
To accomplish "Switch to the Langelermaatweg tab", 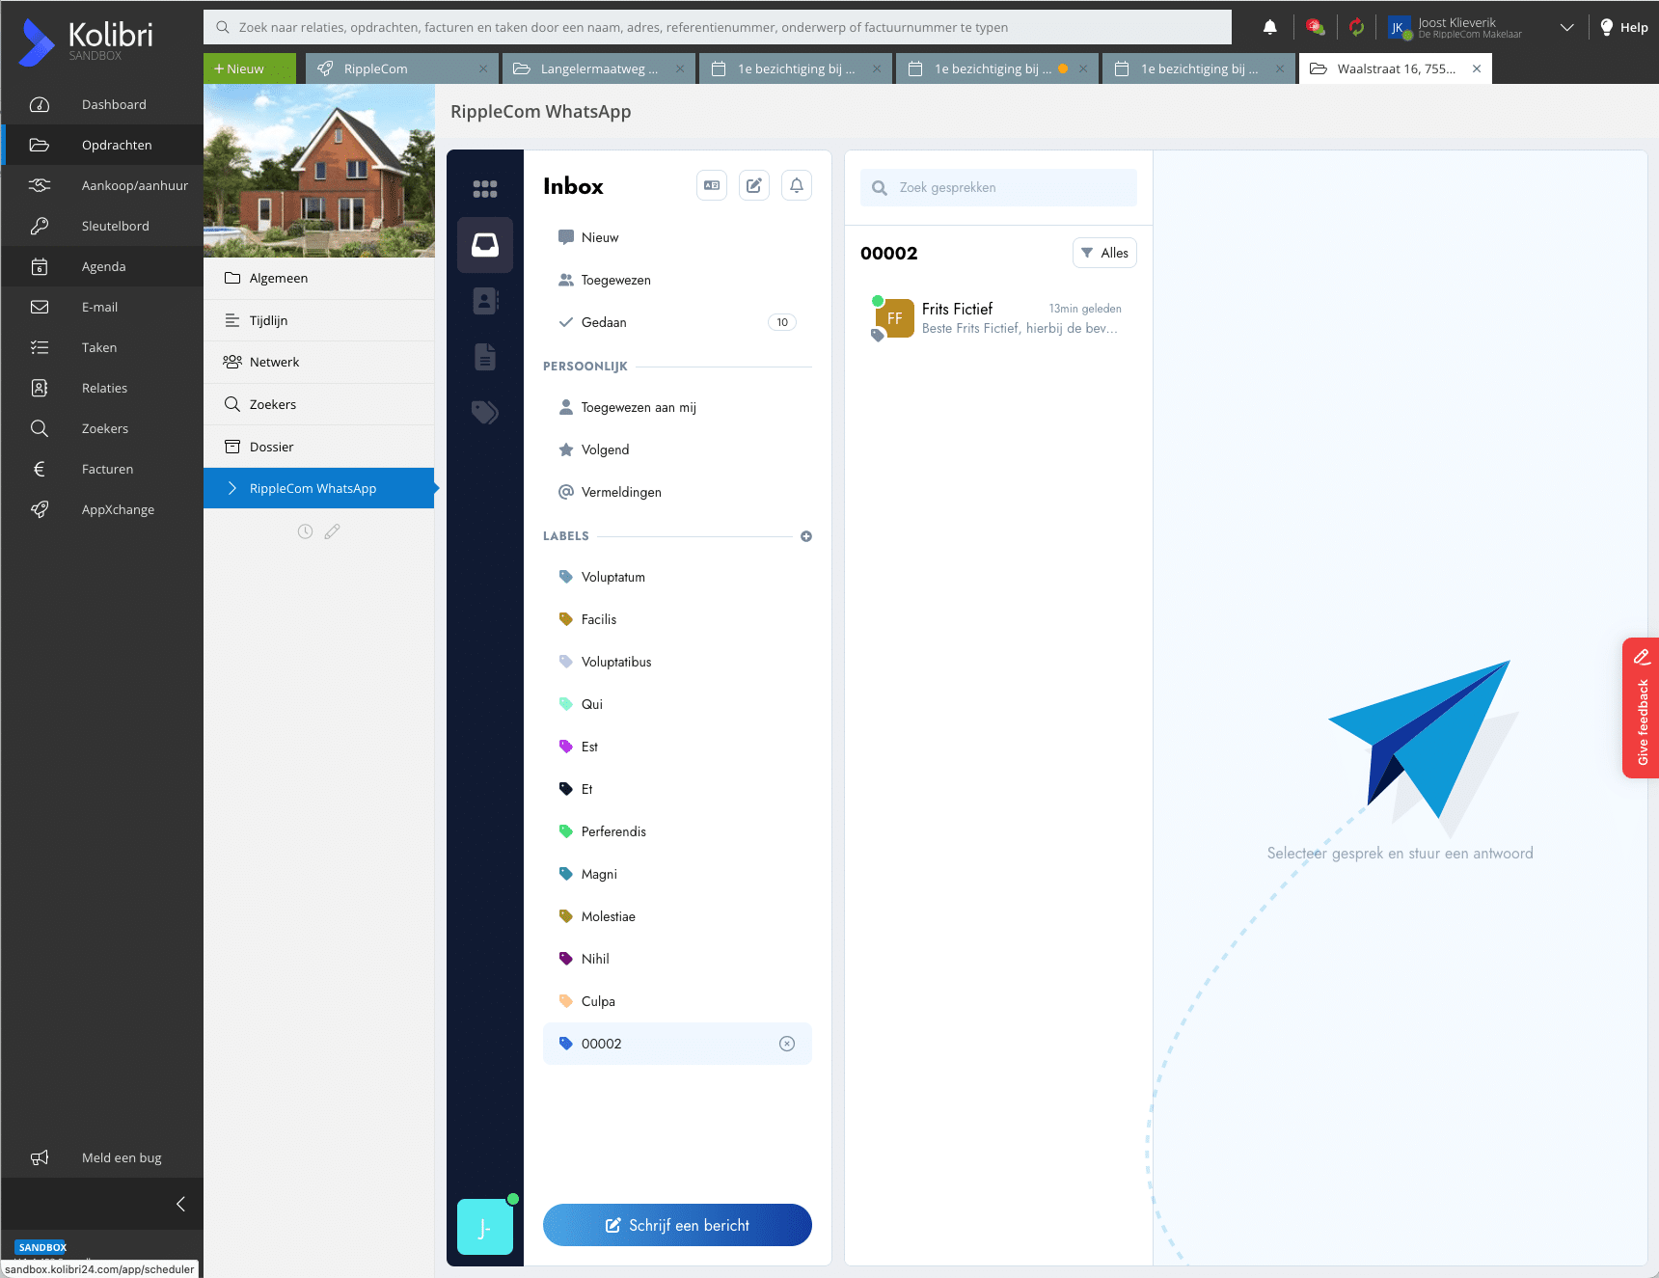I will 598,68.
